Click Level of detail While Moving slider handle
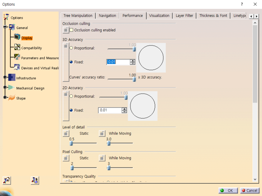Viewport: 262px width, 196px height. click(109, 143)
